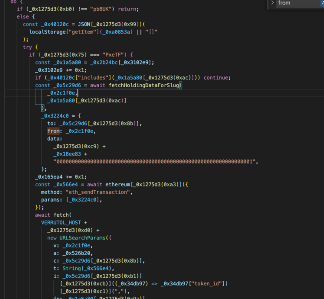The image size is (324, 299).
Task: Click the "[]" fallback string
Action: click(151, 32)
